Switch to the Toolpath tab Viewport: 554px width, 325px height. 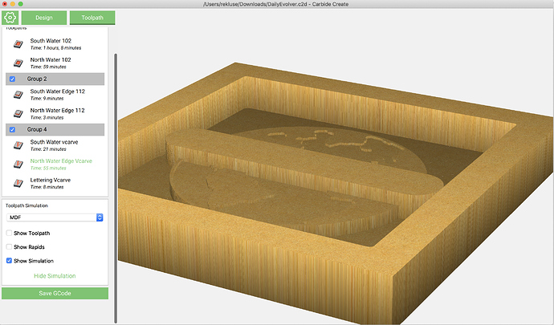(x=92, y=18)
